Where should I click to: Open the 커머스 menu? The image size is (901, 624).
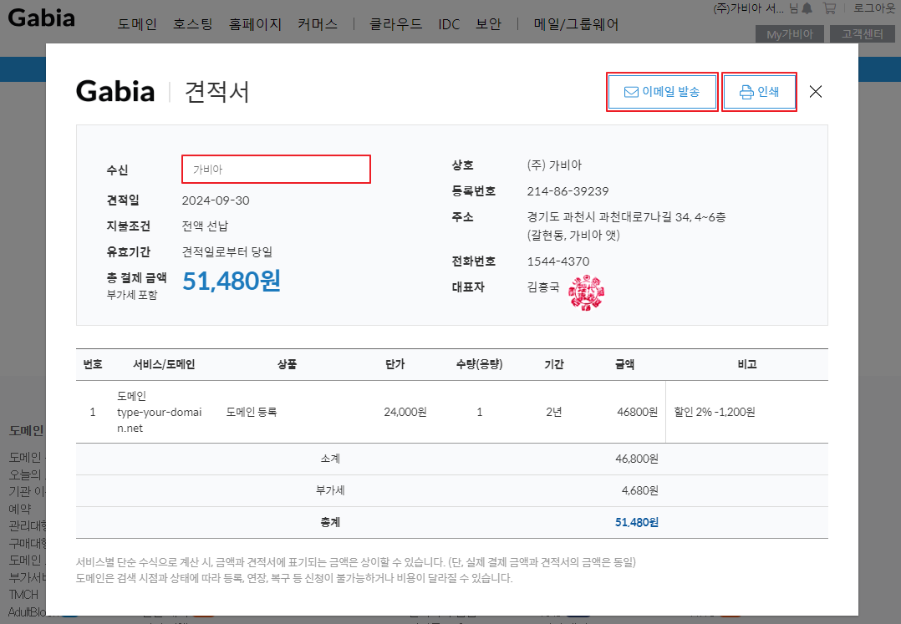click(318, 24)
